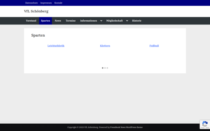Image resolution: width=210 pixels, height=131 pixels.
Task: Open the News menu item
Action: click(58, 21)
